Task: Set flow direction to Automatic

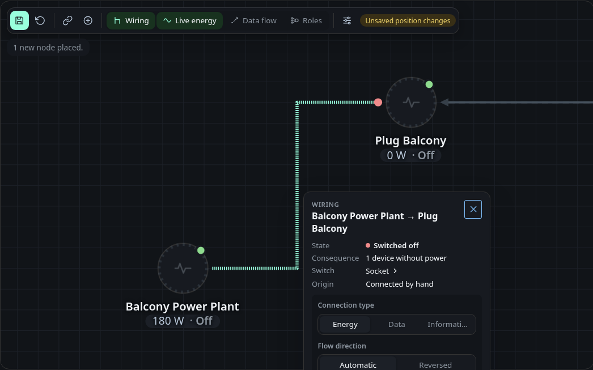Action: coord(358,365)
